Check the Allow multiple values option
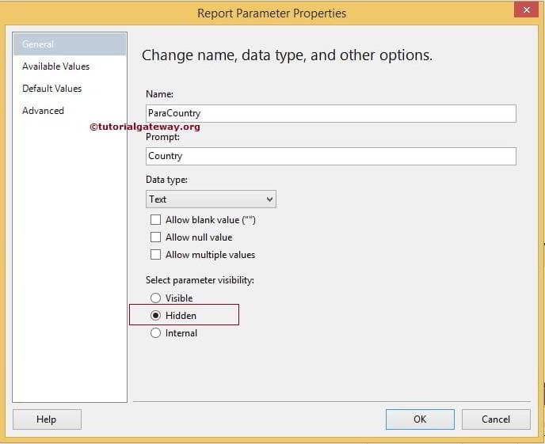545x444 pixels. pyautogui.click(x=155, y=255)
